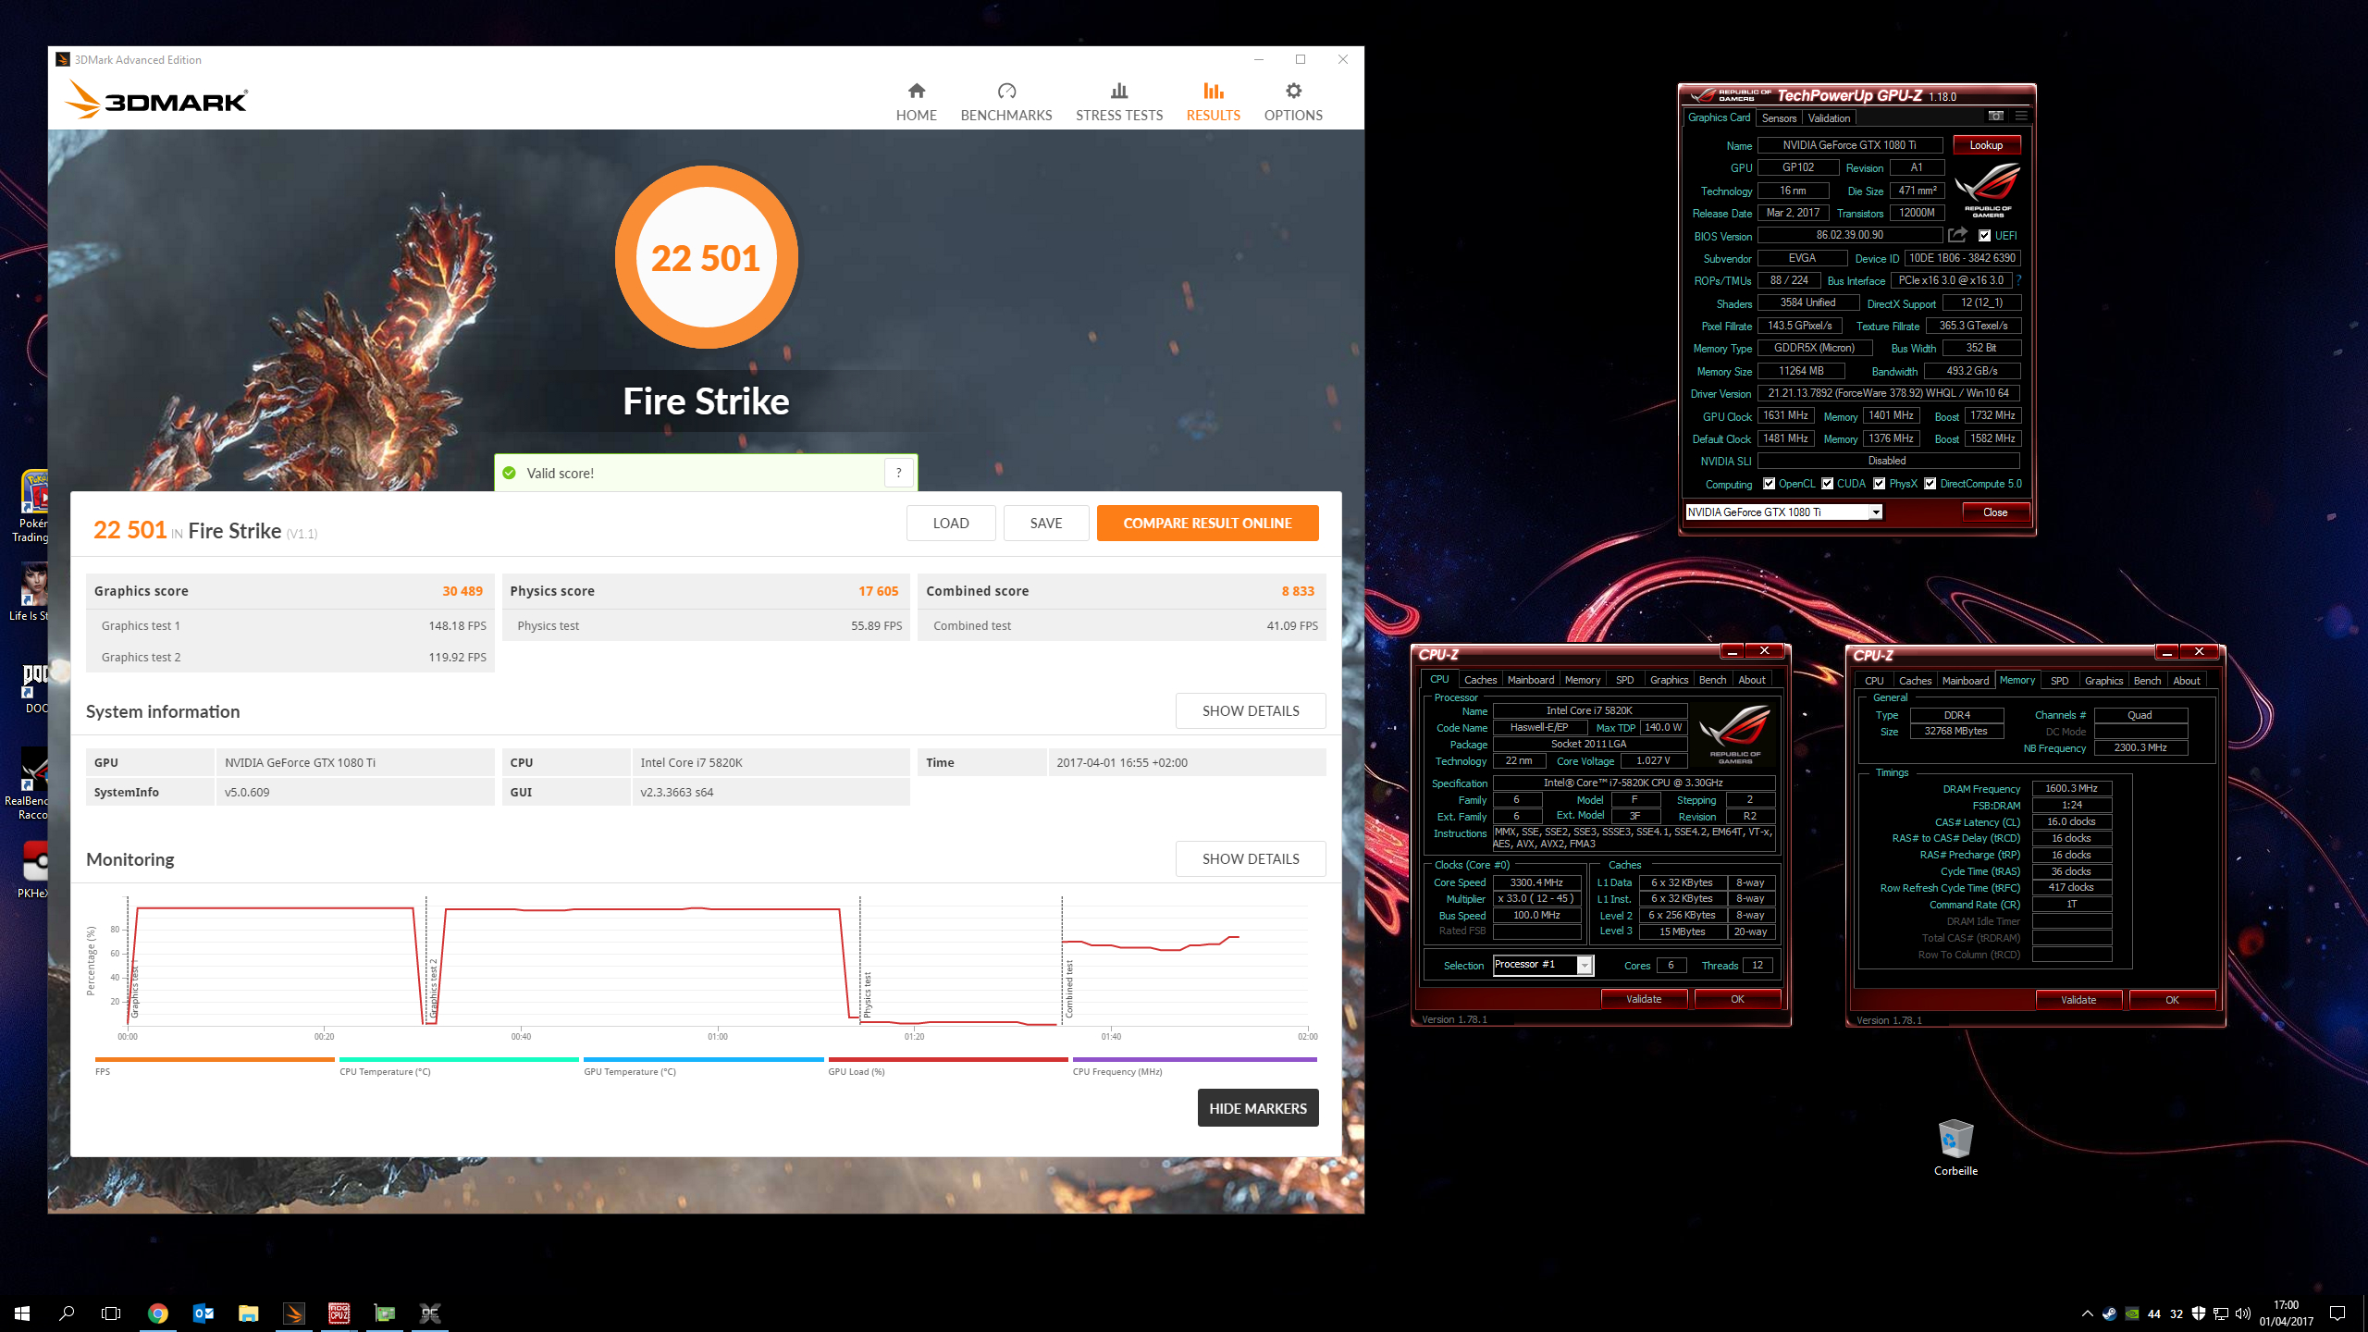
Task: Click Validate in the left CPU-Z window
Action: click(x=1644, y=999)
